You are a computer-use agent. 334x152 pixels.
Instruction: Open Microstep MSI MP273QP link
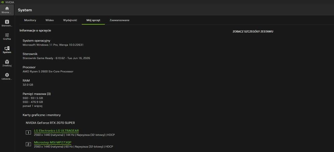53,142
